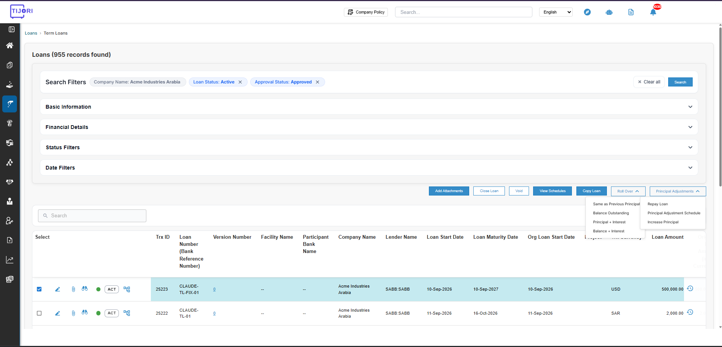Open notifications bell with 1030 badge

coord(654,12)
